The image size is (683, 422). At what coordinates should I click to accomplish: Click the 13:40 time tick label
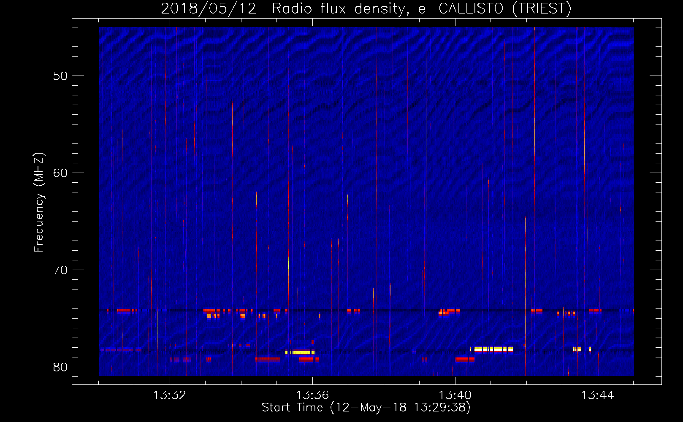pos(455,395)
